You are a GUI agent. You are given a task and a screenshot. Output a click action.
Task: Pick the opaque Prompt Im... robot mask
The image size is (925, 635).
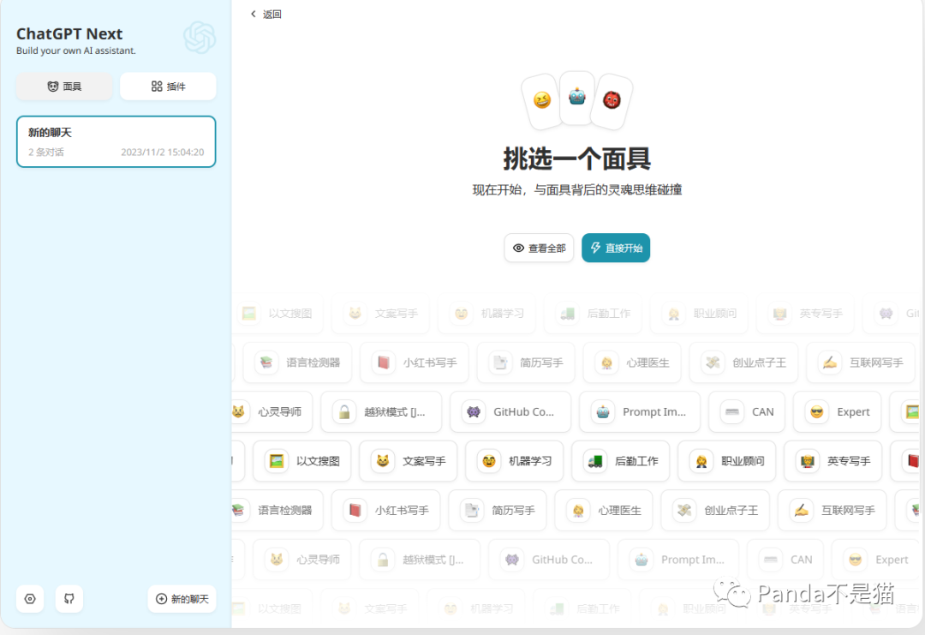coord(640,412)
